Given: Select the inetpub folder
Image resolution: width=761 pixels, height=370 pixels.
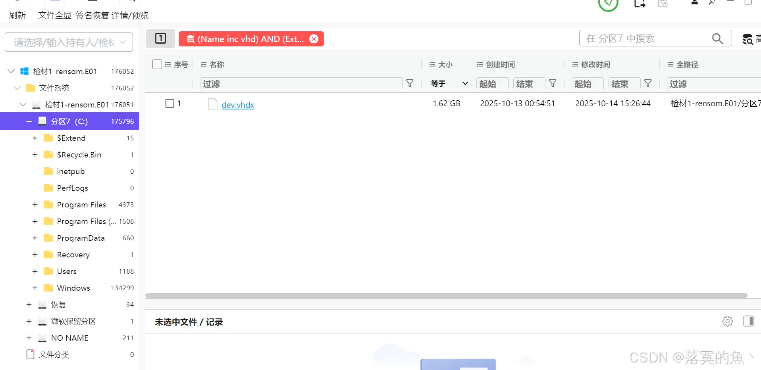Looking at the screenshot, I should (71, 171).
